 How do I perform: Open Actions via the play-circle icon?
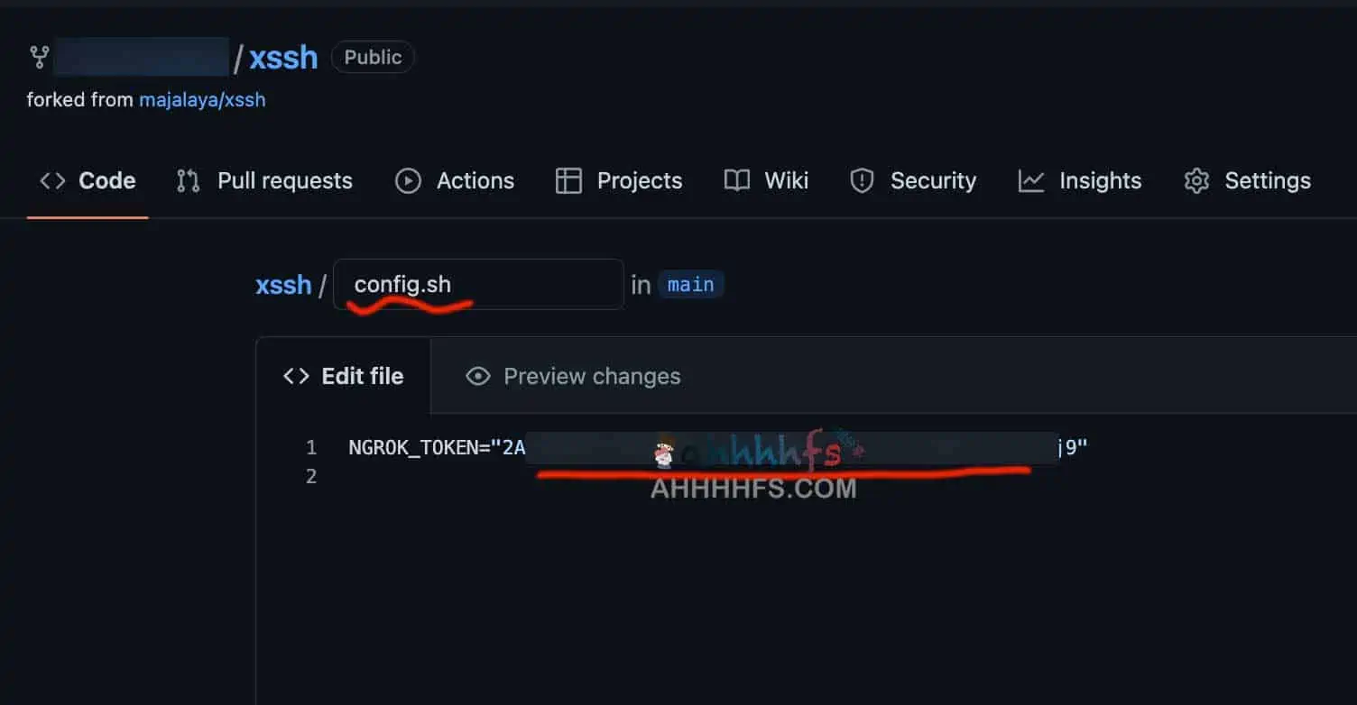(x=408, y=181)
